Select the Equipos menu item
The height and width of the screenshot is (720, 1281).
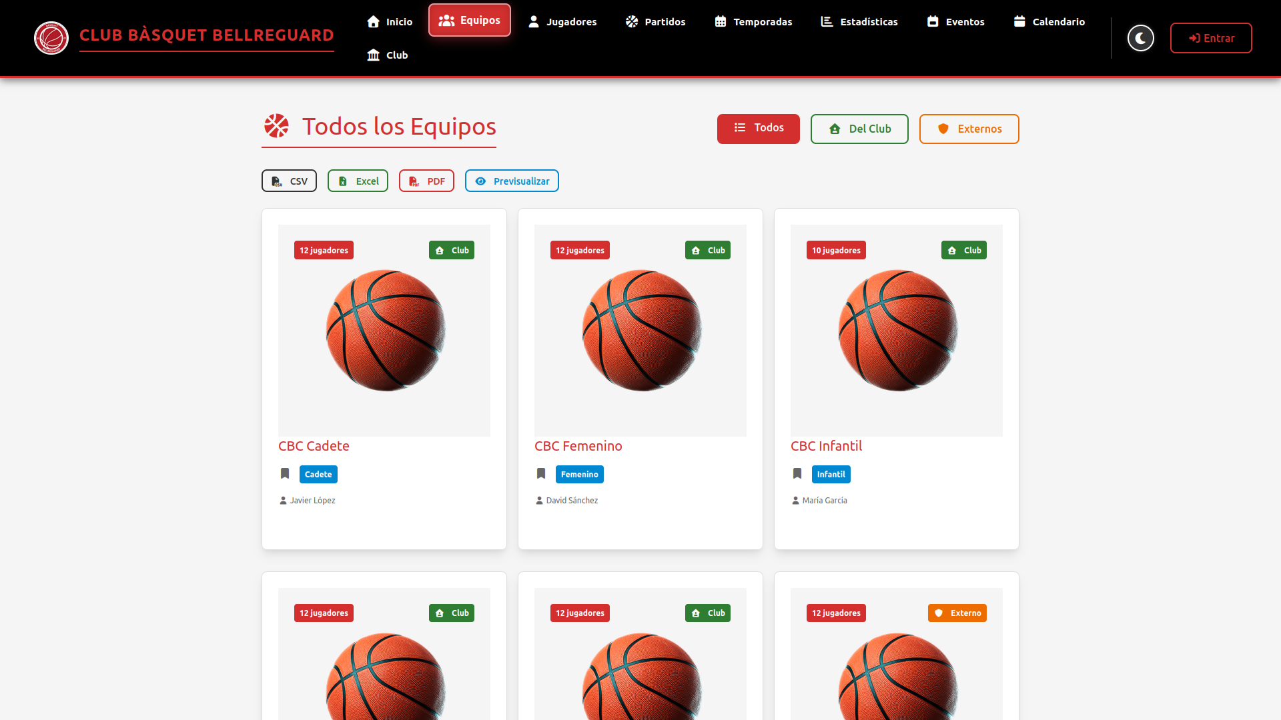tap(470, 21)
